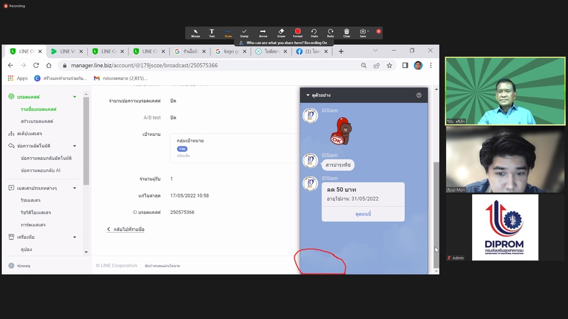This screenshot has width=568, height=319.
Task: Show the tab search dropdown
Action: (x=375, y=51)
